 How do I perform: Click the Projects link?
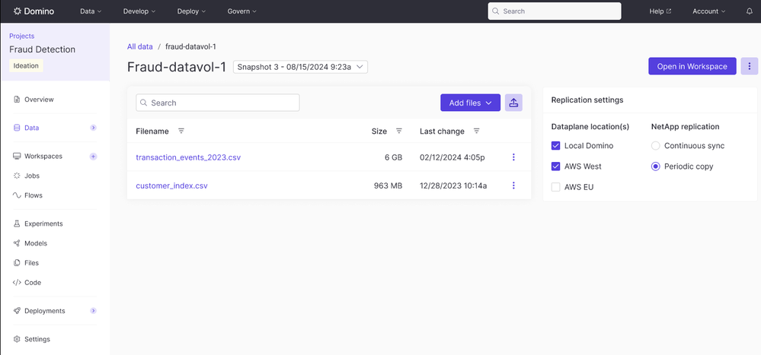(22, 36)
